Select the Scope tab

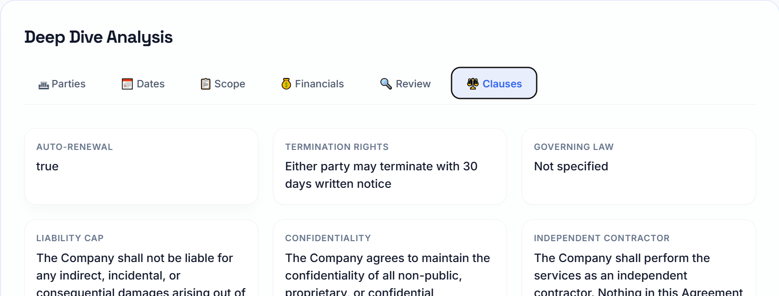[230, 84]
